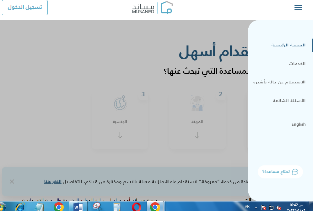
Task: Click the Musaned logo
Action: [x=152, y=8]
